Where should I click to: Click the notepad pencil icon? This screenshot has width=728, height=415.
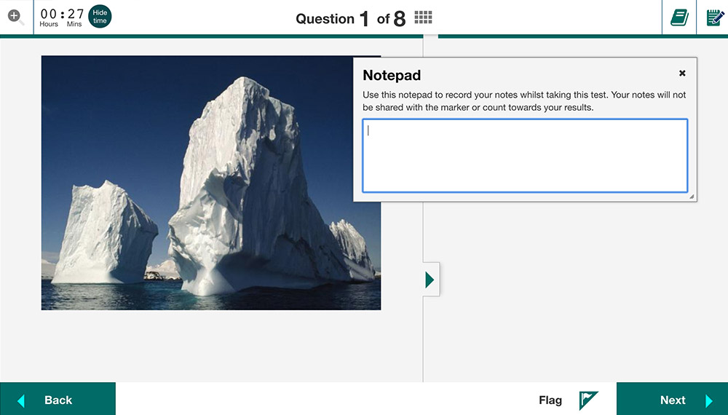coord(715,17)
